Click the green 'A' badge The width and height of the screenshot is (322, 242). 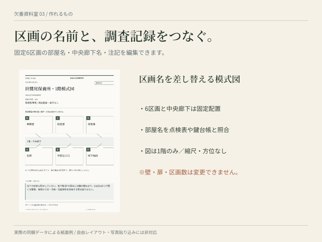[x=27, y=150]
